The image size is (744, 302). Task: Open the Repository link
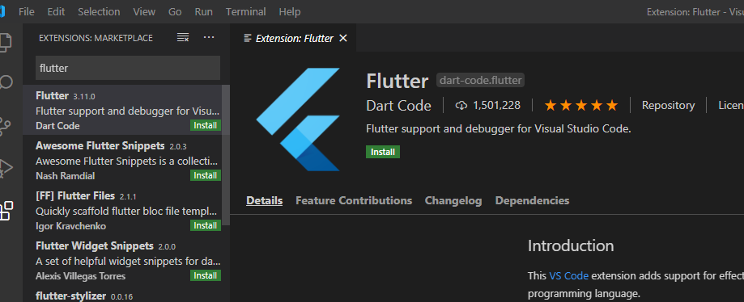click(x=668, y=106)
